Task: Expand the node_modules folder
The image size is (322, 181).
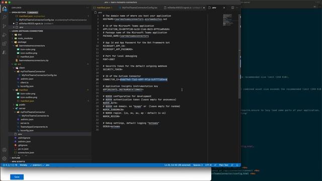Action: (25, 38)
